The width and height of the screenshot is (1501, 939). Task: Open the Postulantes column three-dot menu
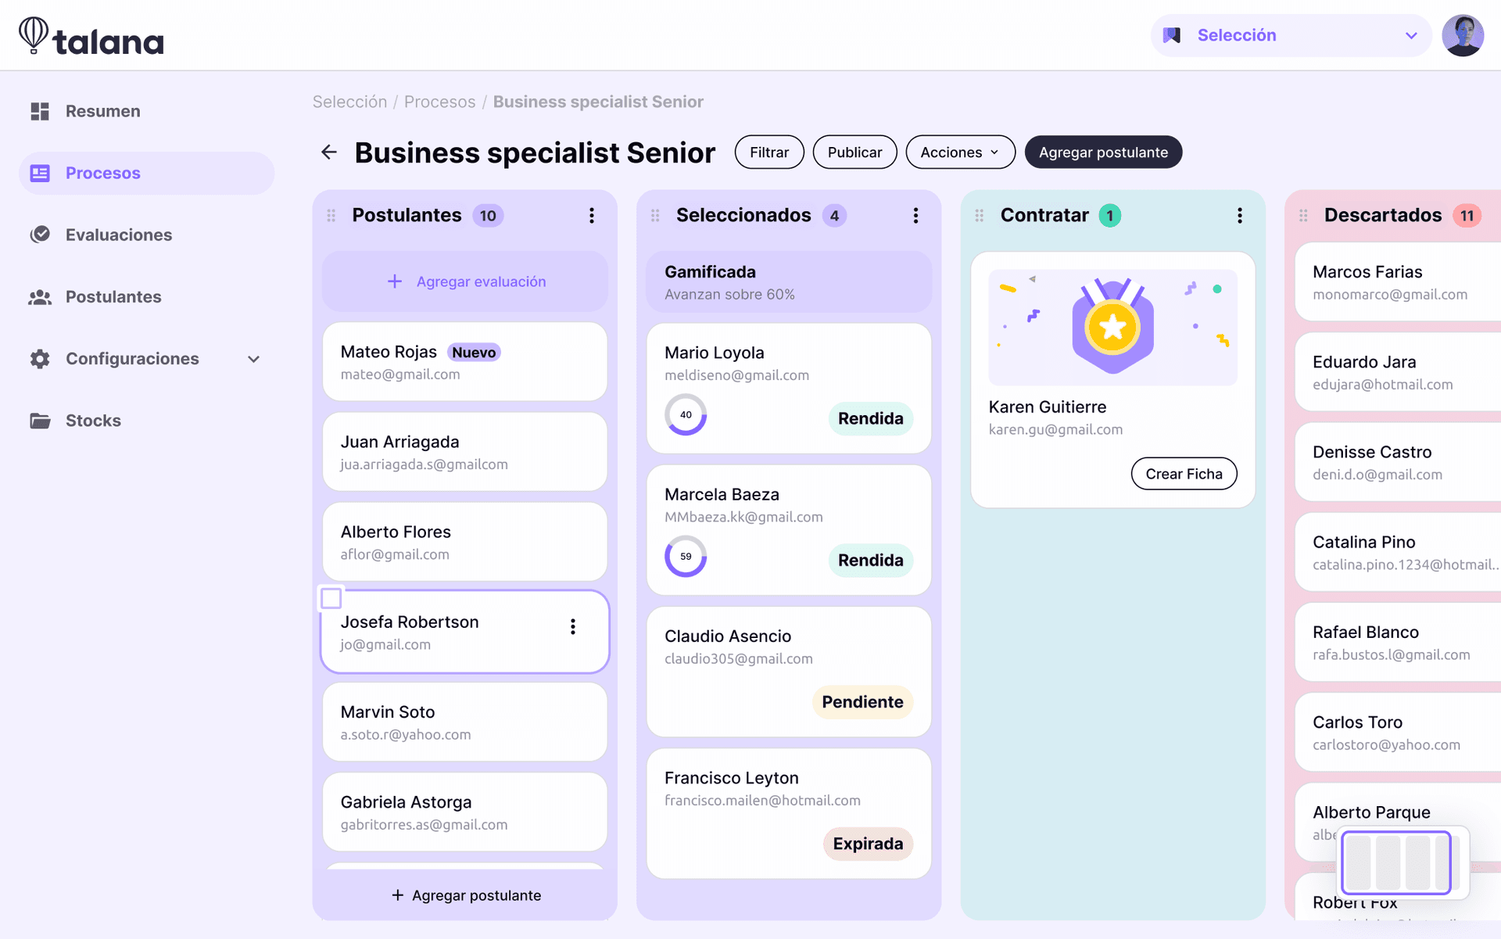(x=592, y=216)
